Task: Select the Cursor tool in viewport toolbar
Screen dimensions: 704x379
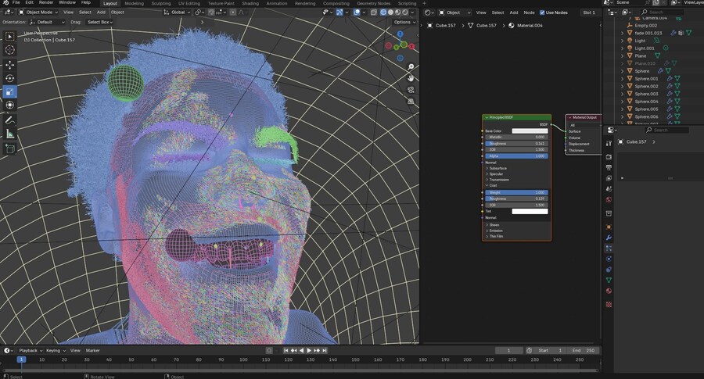Action: (x=10, y=50)
